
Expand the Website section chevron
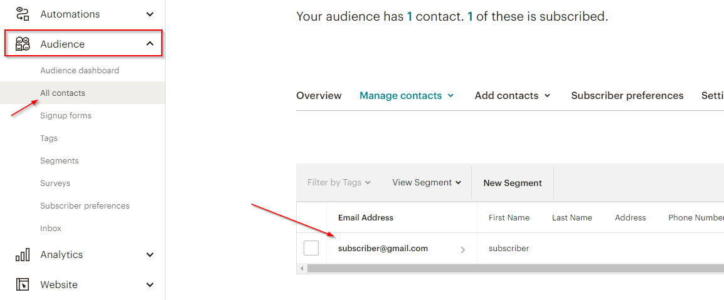pos(150,285)
